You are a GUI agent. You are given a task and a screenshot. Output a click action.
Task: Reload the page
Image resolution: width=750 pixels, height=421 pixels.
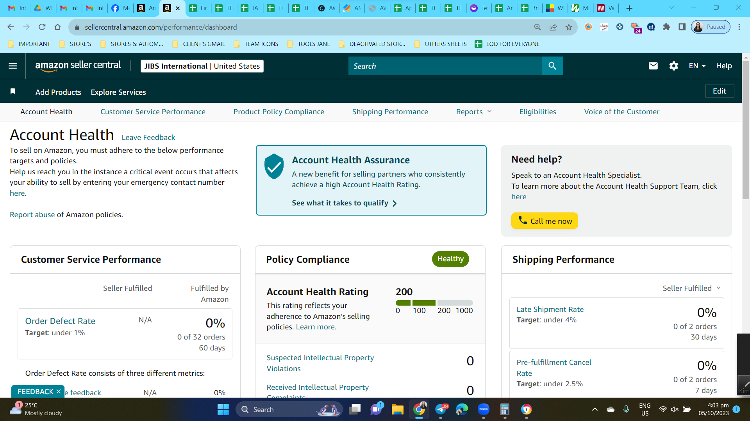[x=42, y=27]
